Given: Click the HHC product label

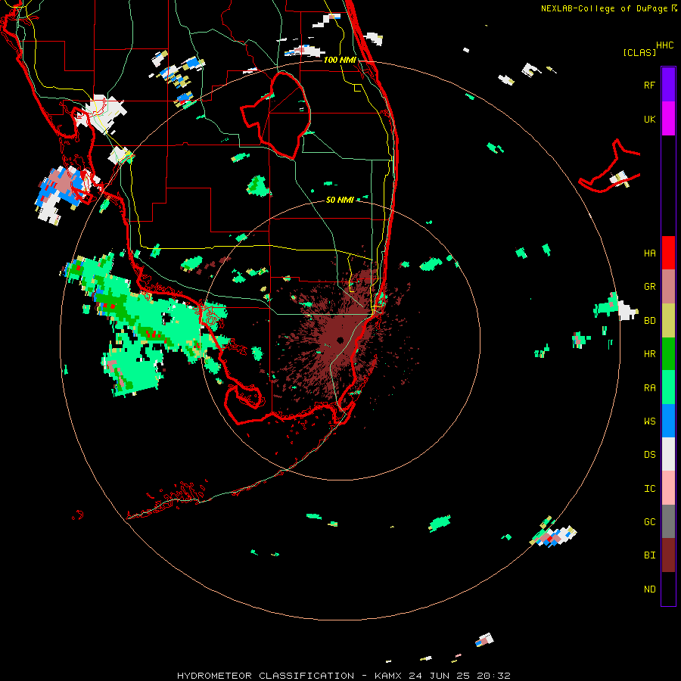Looking at the screenshot, I should (665, 45).
